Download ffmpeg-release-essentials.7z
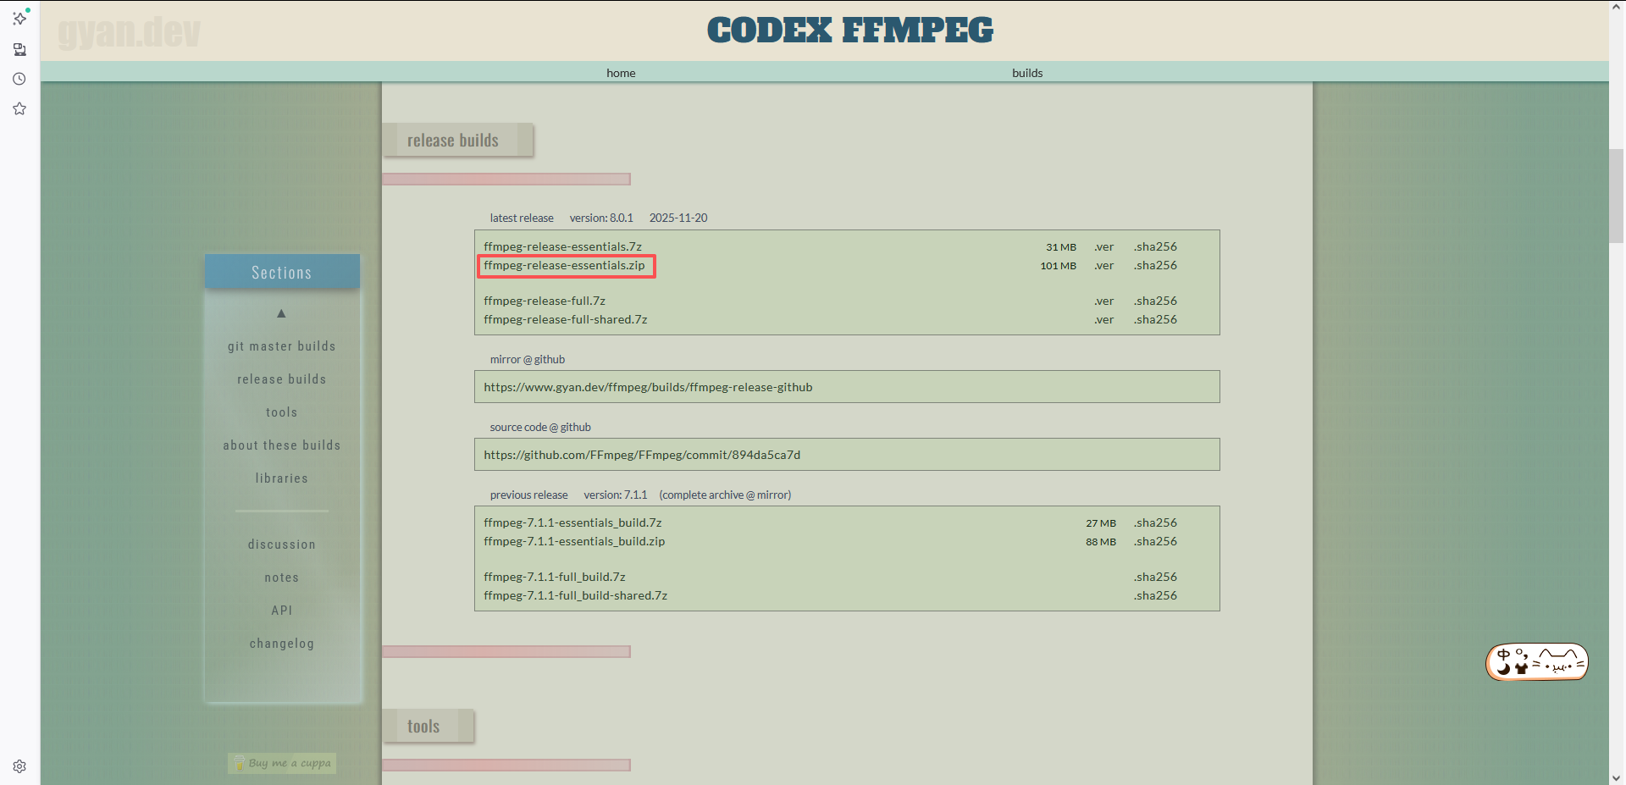Screen dimensions: 1626x785 [562, 246]
